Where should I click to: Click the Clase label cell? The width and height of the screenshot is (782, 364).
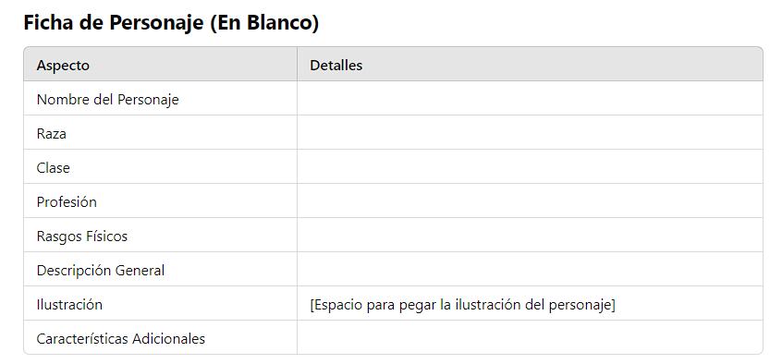click(x=160, y=166)
